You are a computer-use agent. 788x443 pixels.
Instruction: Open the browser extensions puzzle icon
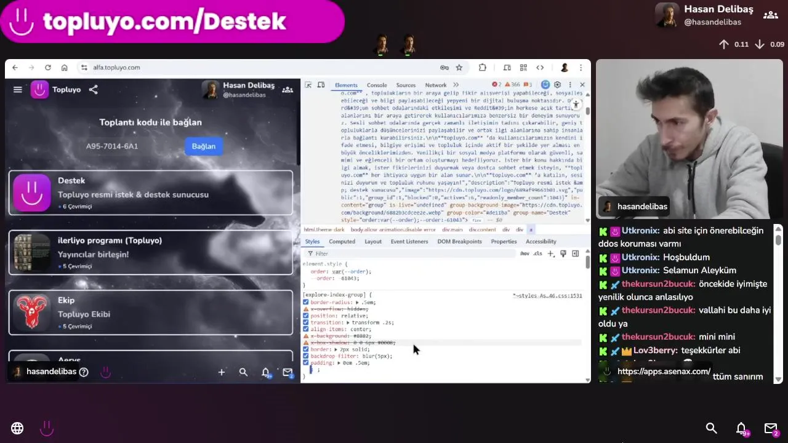[483, 68]
